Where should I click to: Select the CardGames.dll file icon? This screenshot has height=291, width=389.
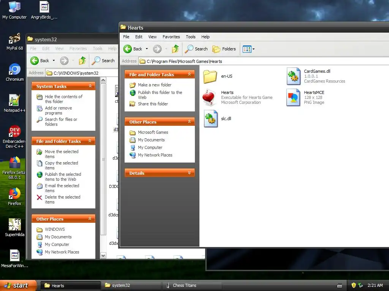pyautogui.click(x=293, y=76)
